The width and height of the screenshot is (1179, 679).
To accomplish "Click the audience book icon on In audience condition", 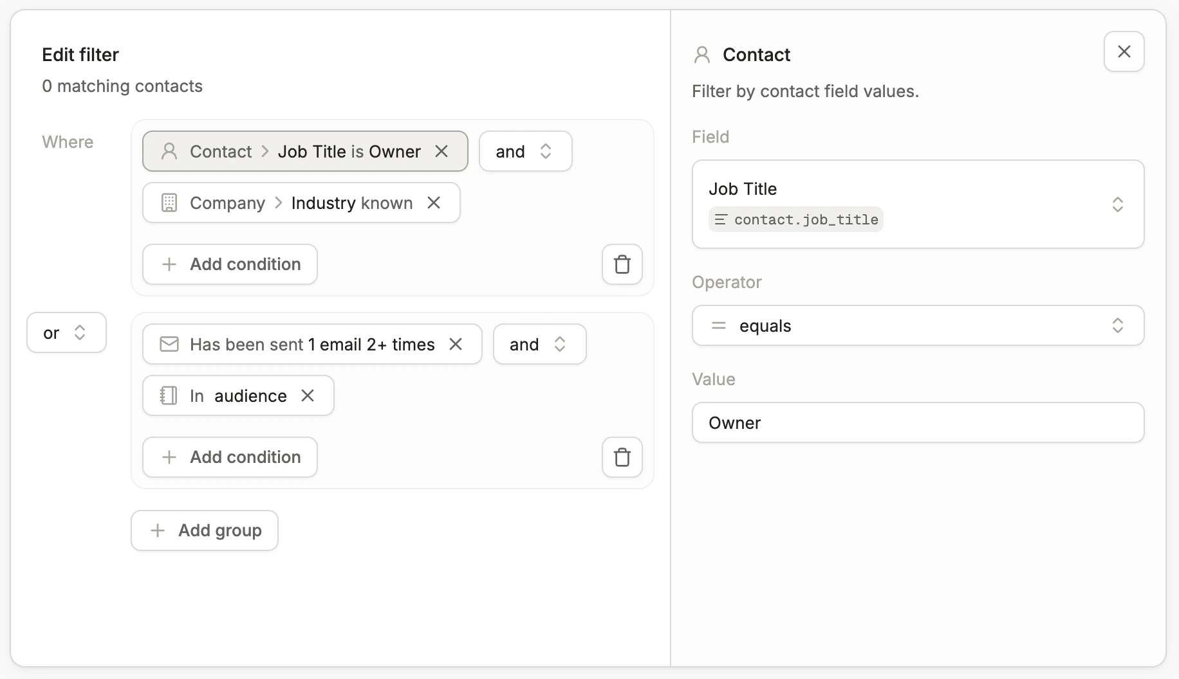I will [x=168, y=395].
